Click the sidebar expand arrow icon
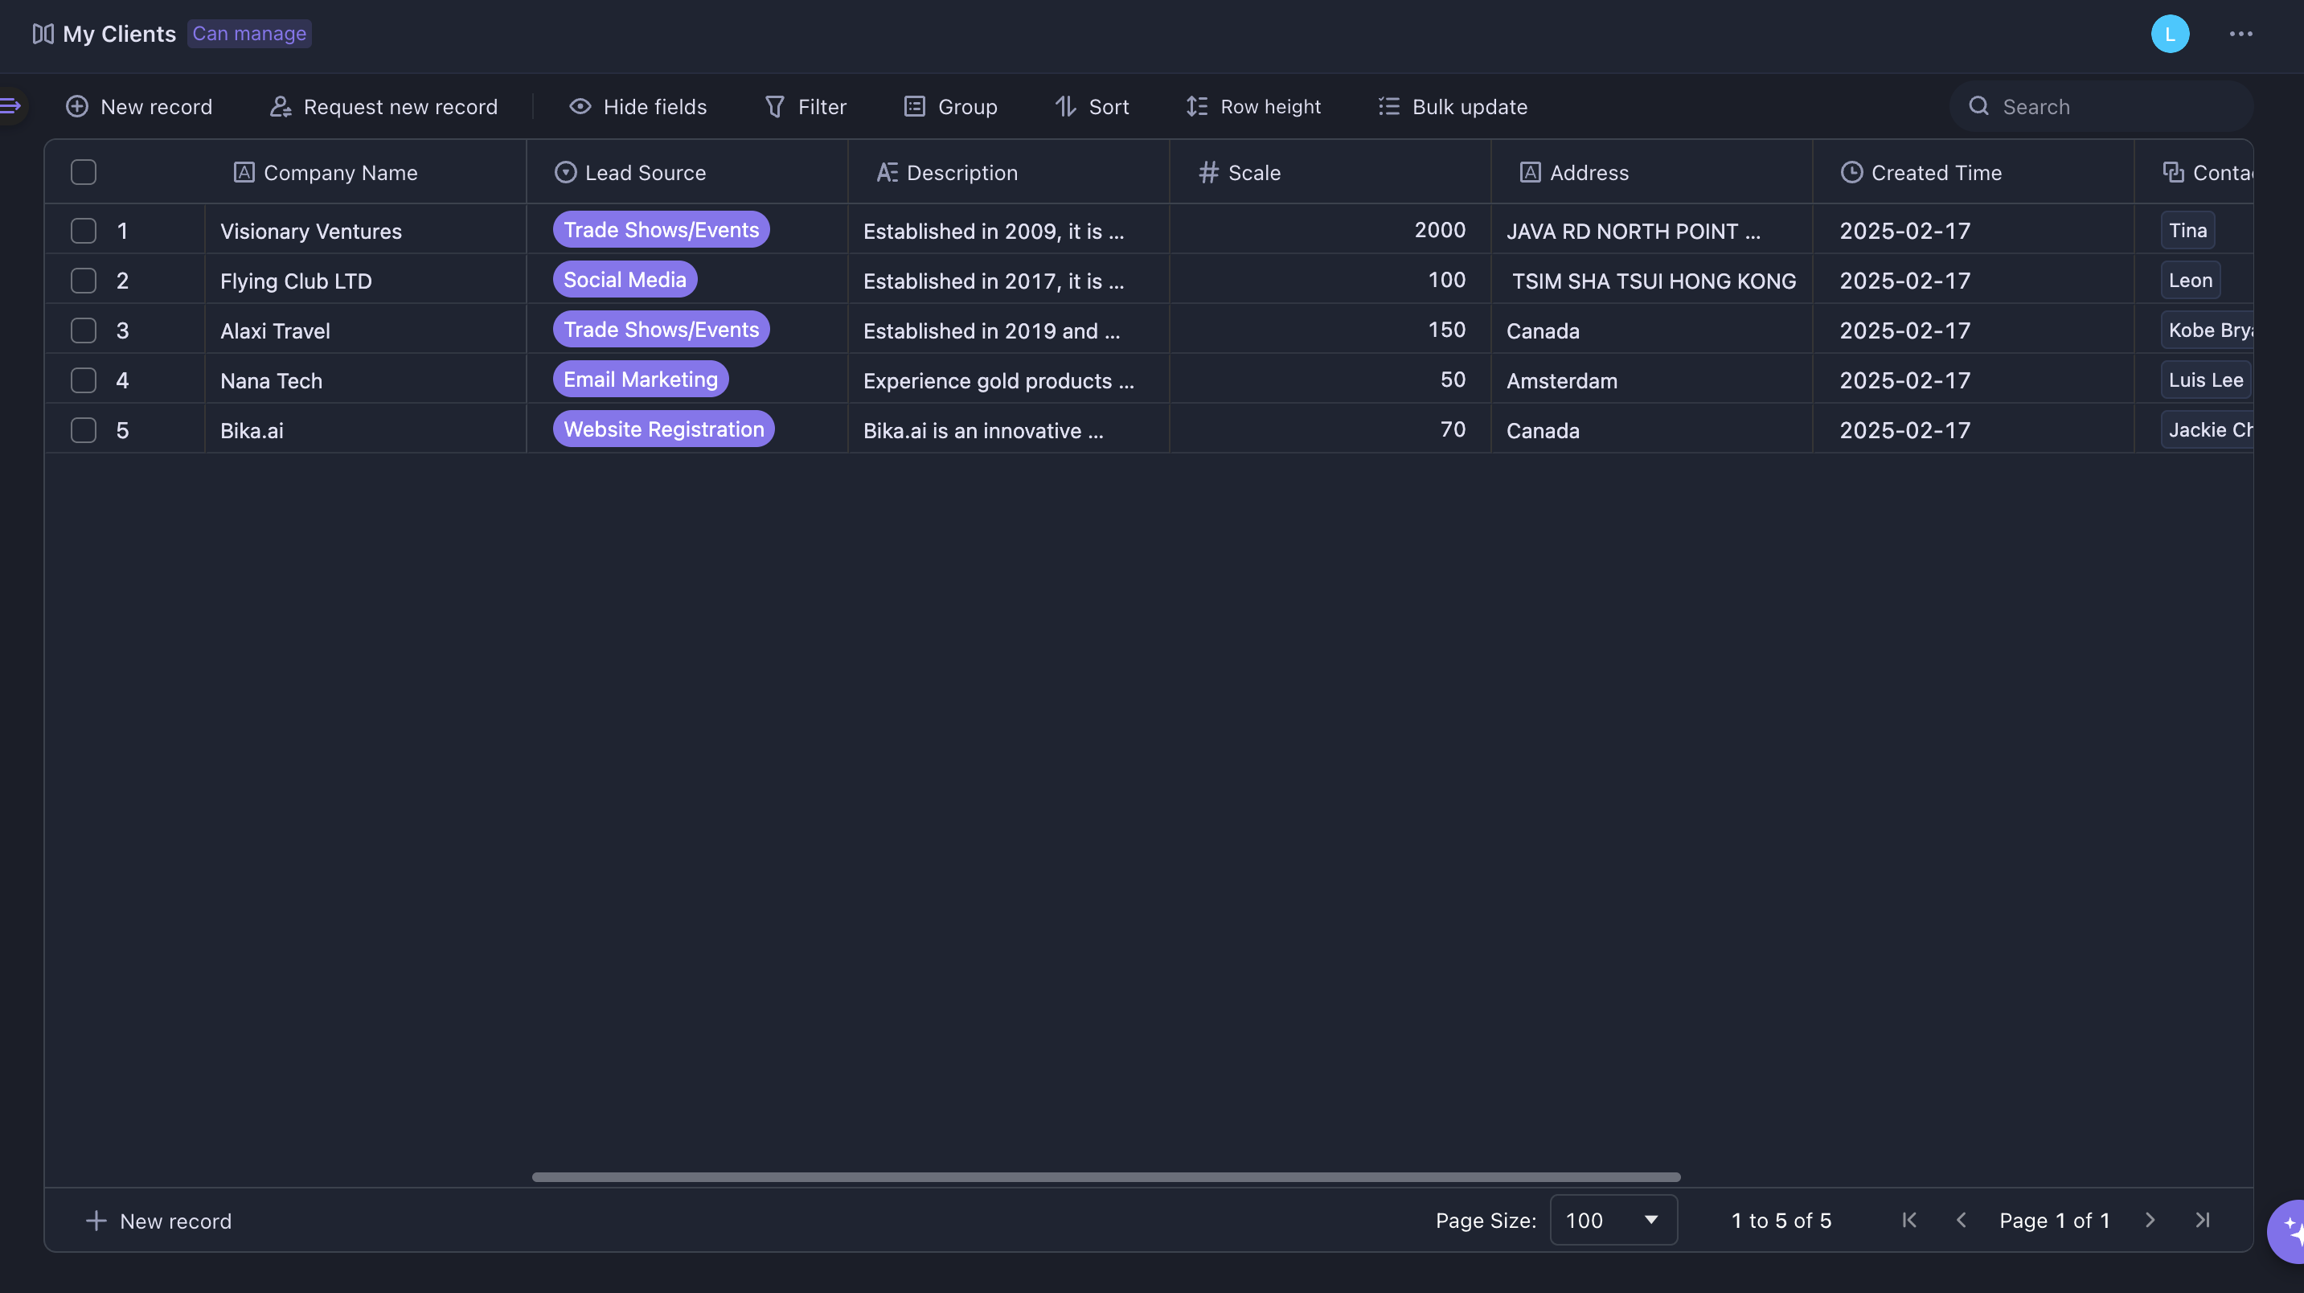The height and width of the screenshot is (1293, 2304). (x=10, y=106)
